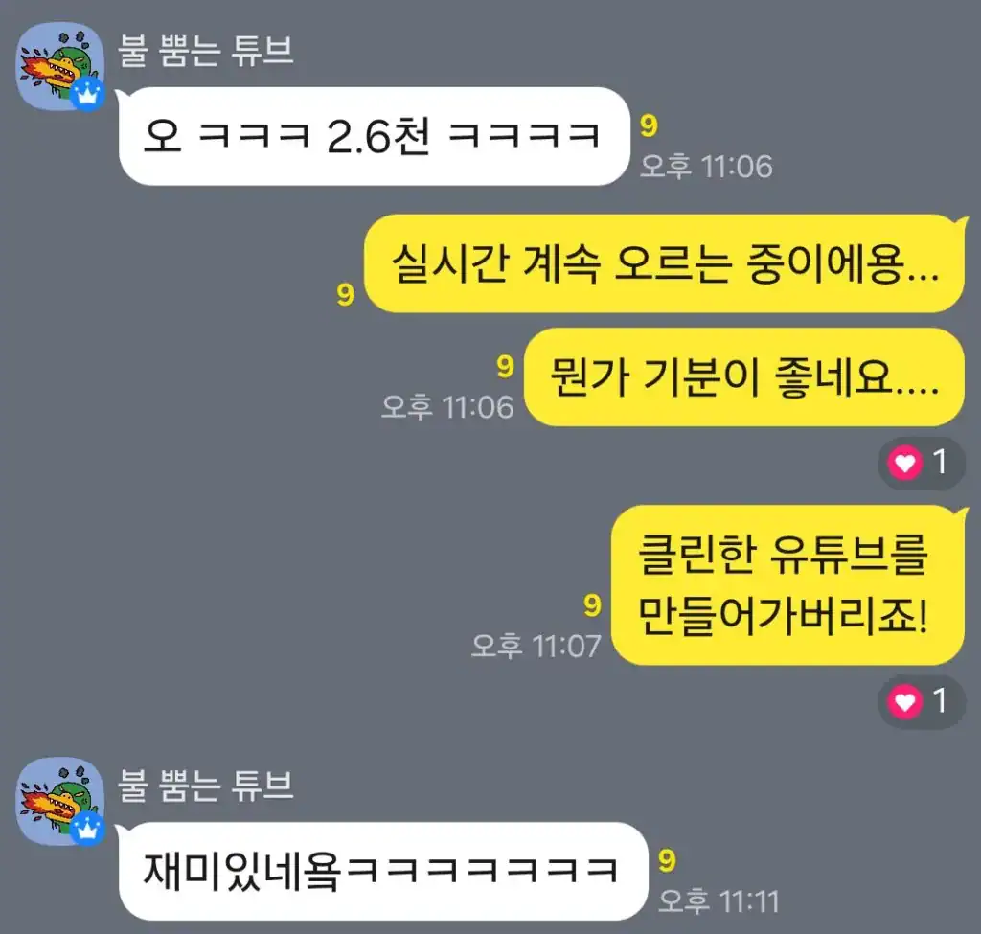Select 재미있네욬ㅋㅋㅋ message bubble
Viewport: 981px width, 934px height.
point(383,871)
